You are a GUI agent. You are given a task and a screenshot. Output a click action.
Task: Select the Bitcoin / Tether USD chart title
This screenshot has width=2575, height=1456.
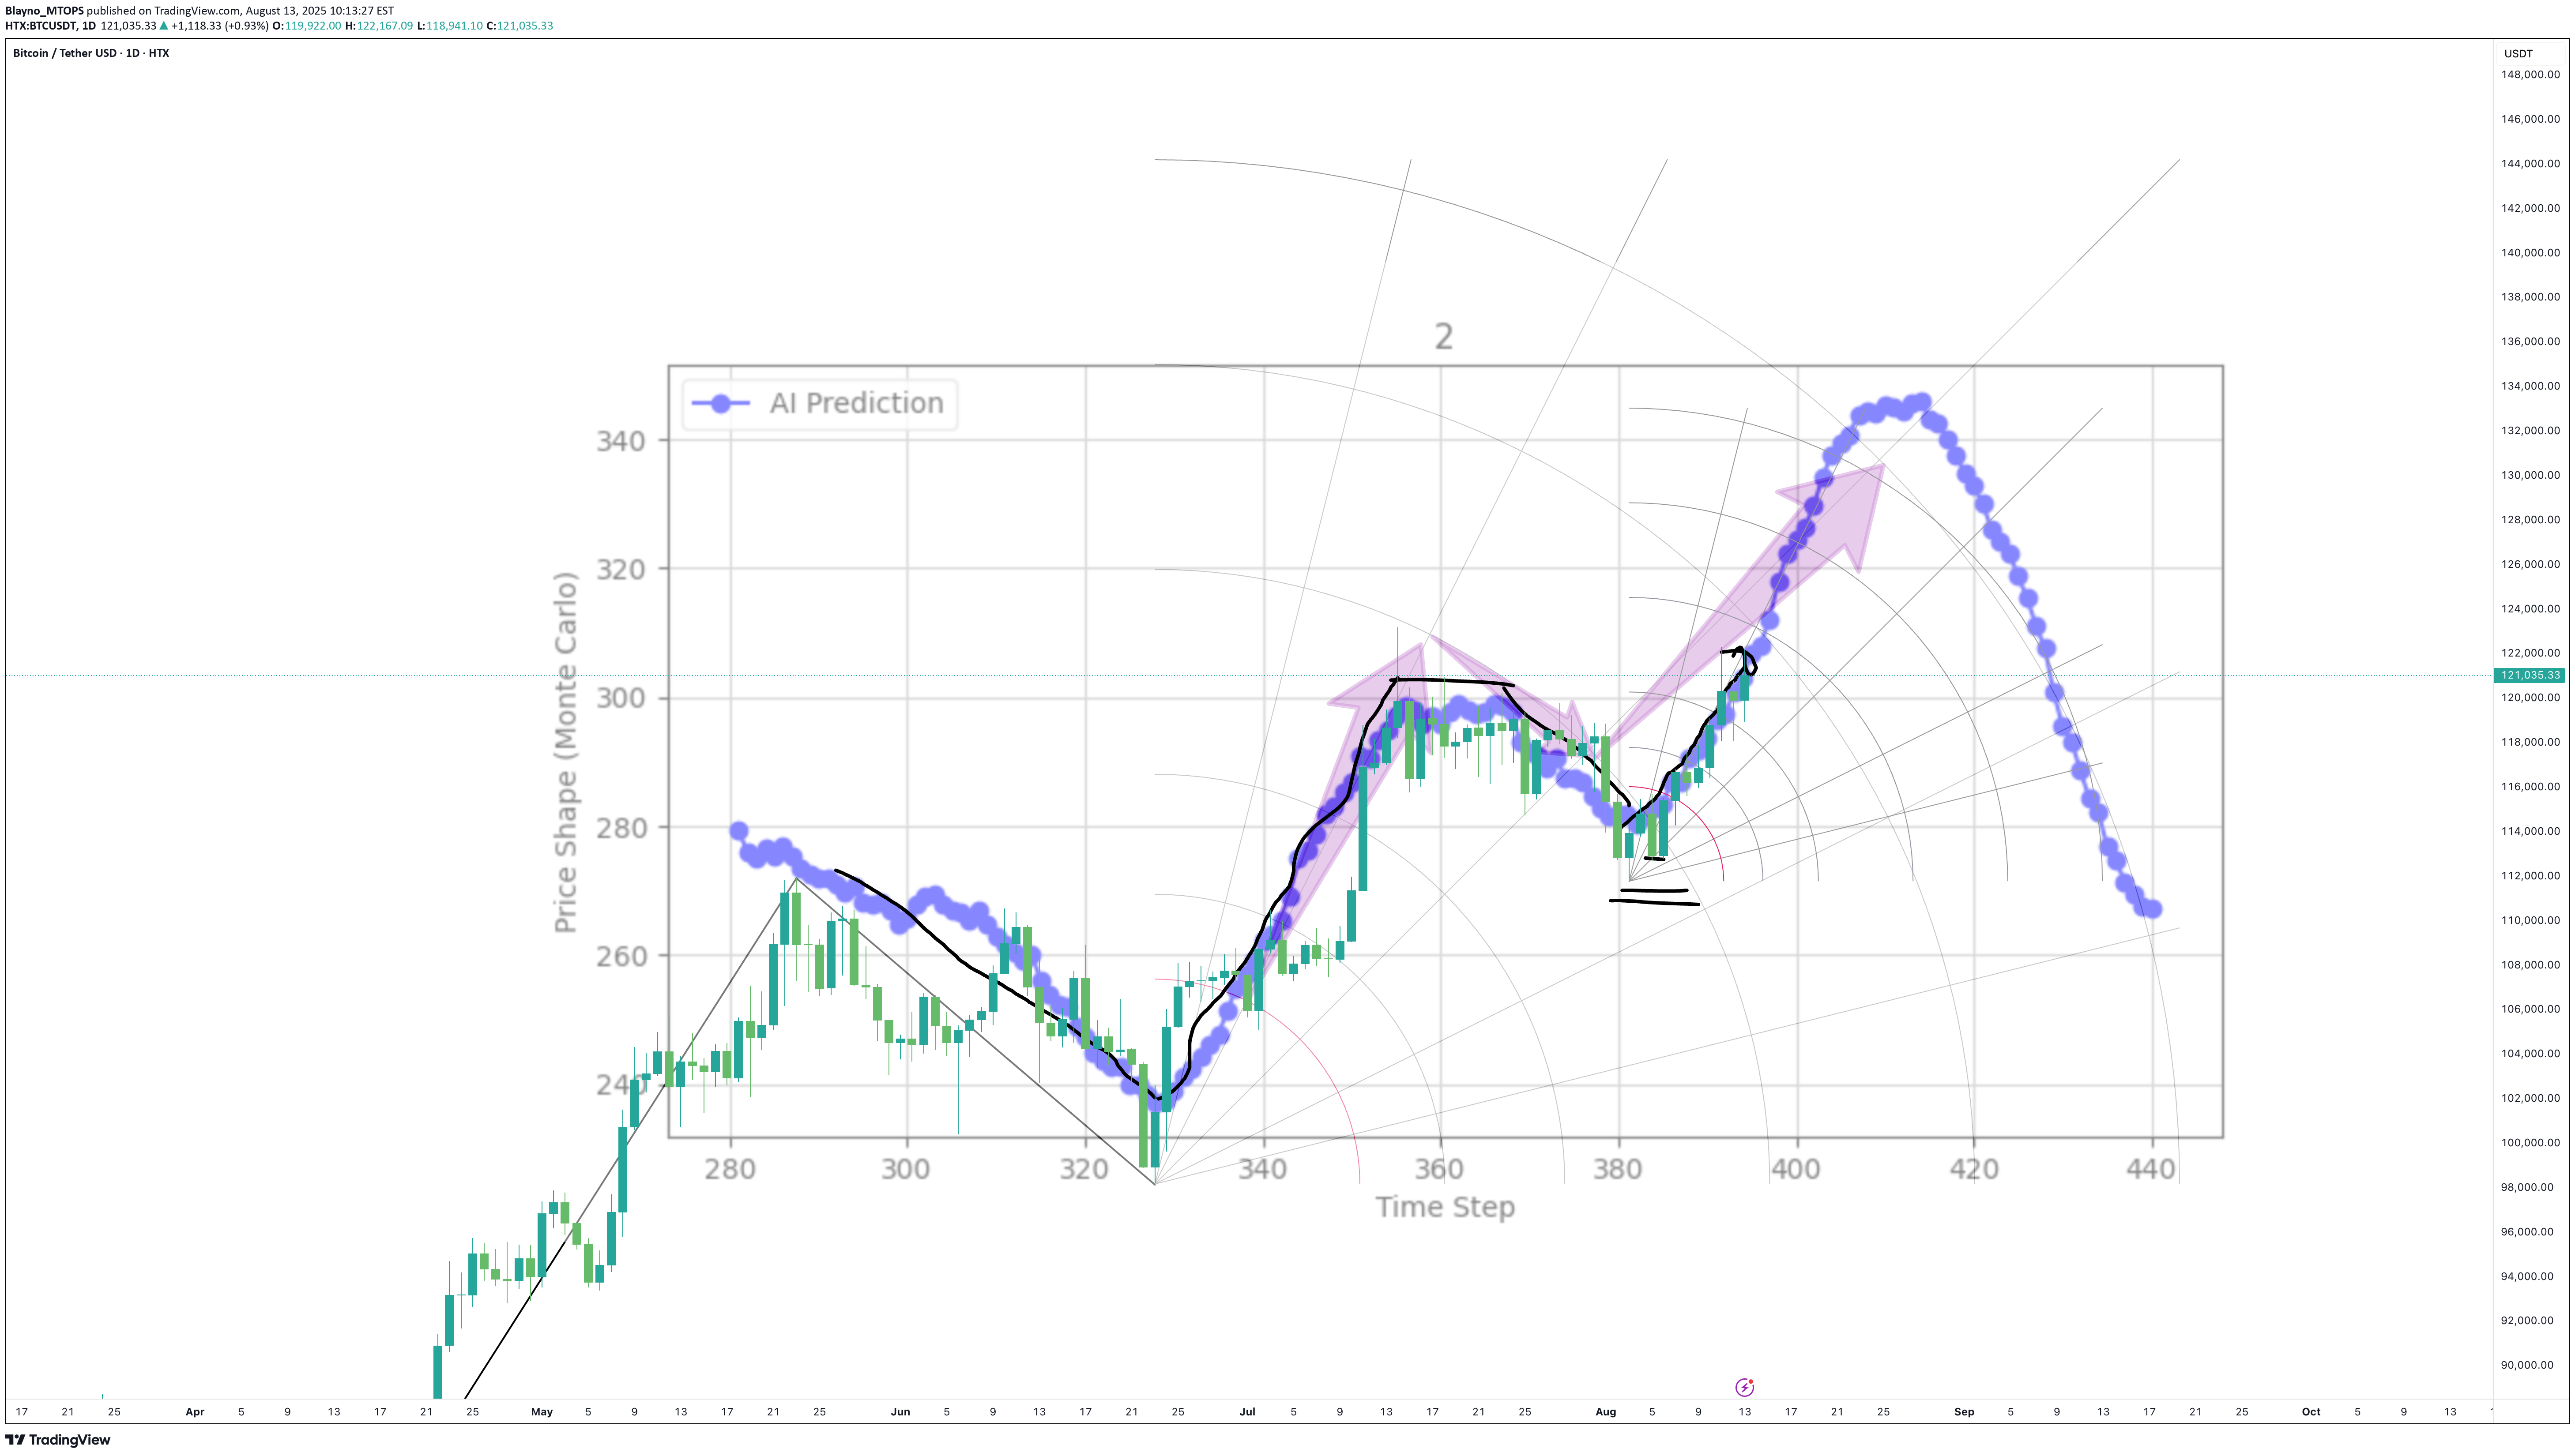[x=91, y=53]
